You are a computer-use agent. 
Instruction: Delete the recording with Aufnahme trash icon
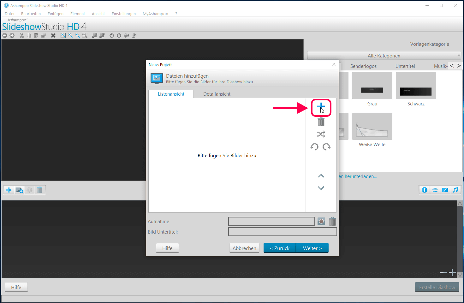pos(332,221)
